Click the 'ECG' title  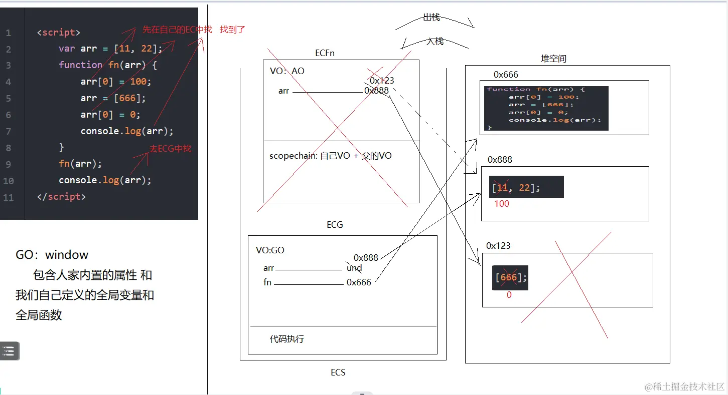335,225
